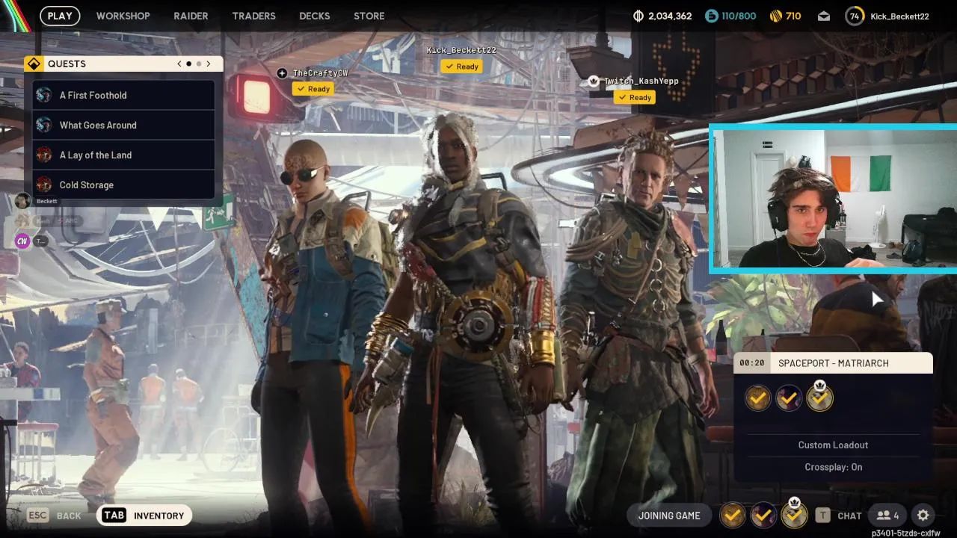The height and width of the screenshot is (538, 957).
Task: Click the coin currency icon beside 2,034,362
Action: 638,16
